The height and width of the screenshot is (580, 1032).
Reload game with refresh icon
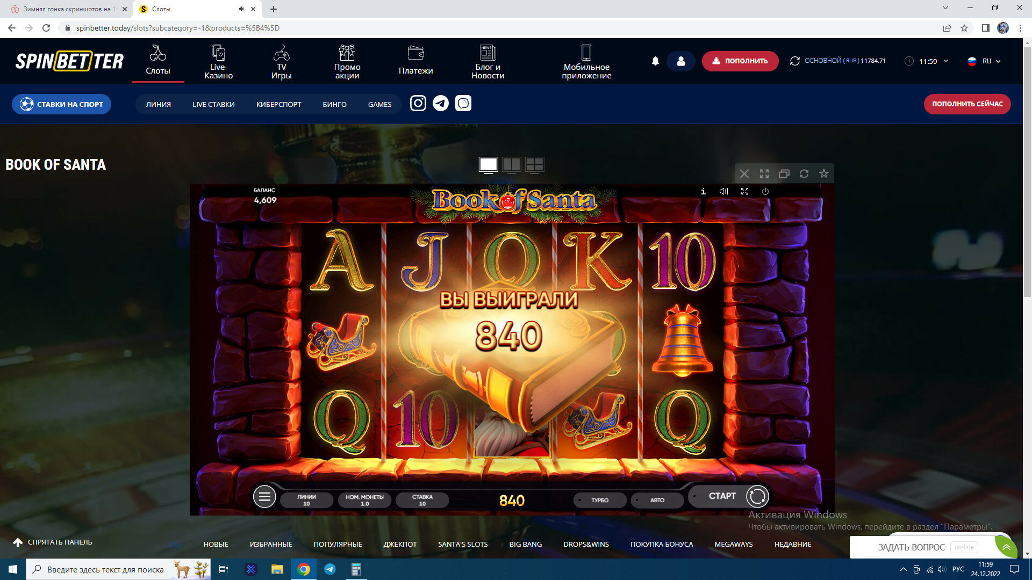(804, 173)
